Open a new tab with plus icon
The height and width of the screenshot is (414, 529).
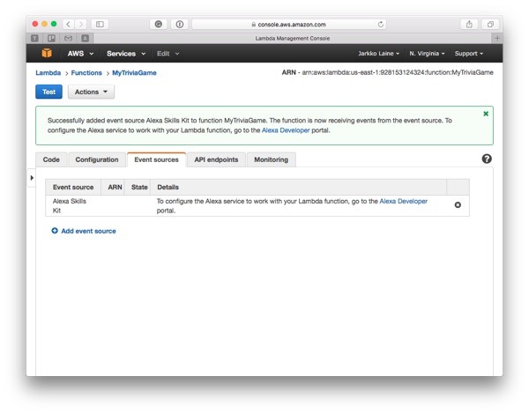click(497, 38)
